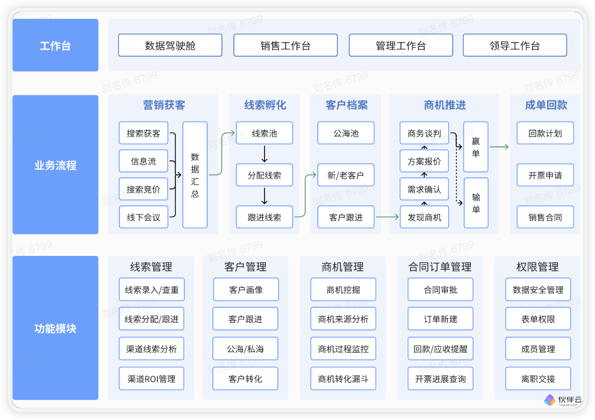Select the 线索孵化 stage heading
Viewport: 595px width, 420px height.
coord(265,105)
